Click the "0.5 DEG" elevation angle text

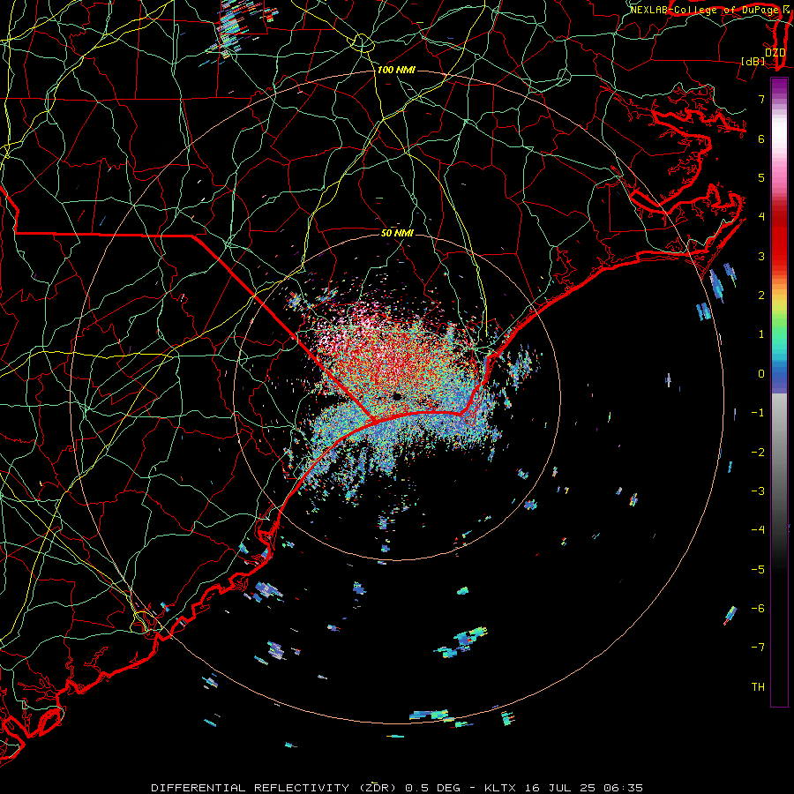coord(432,788)
